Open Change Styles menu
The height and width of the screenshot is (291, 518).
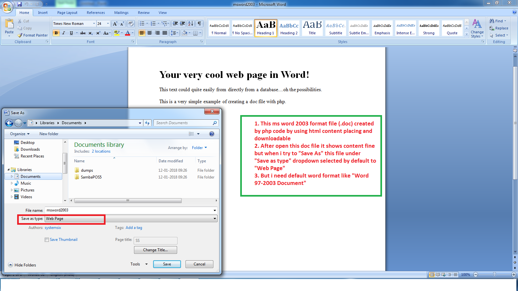coord(477,28)
